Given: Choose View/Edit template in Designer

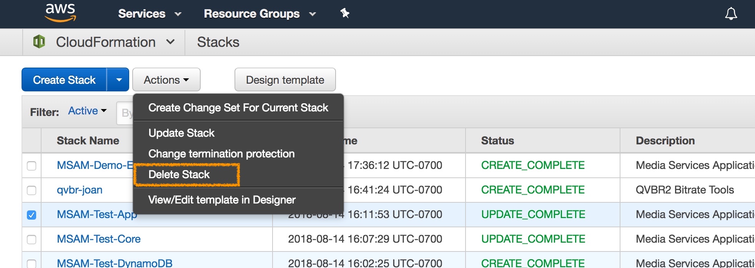Looking at the screenshot, I should (x=238, y=200).
